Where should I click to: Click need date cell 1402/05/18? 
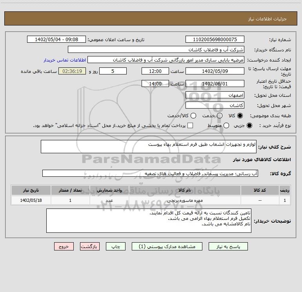[31, 200]
